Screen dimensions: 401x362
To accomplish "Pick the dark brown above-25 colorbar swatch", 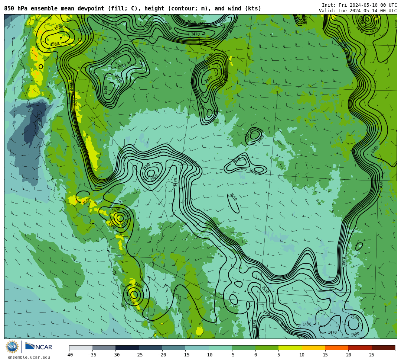I will (383, 347).
